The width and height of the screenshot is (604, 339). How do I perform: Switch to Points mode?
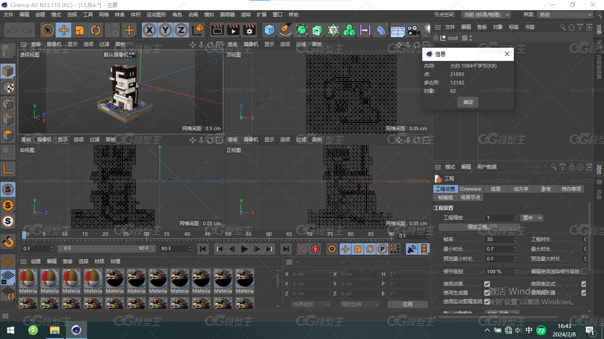pyautogui.click(x=8, y=103)
